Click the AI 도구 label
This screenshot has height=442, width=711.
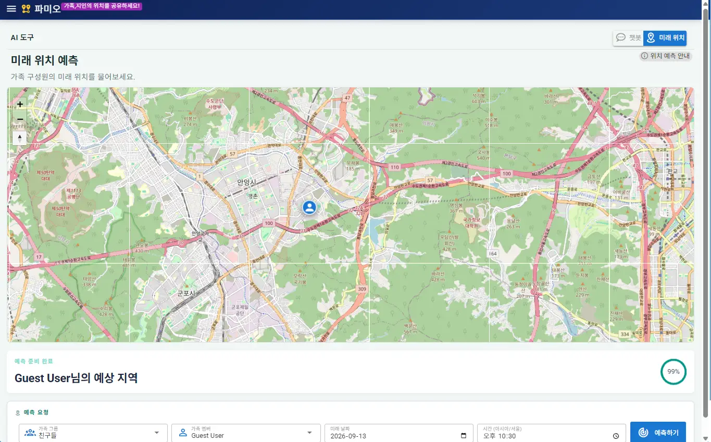tap(22, 37)
